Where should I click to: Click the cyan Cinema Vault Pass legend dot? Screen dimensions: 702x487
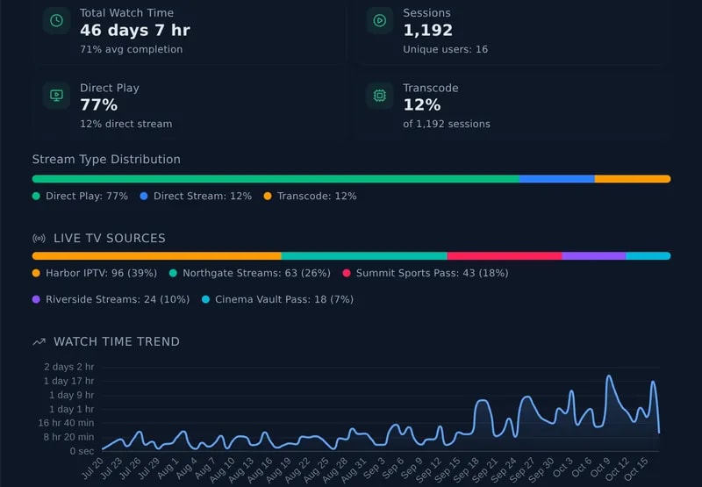click(x=205, y=299)
